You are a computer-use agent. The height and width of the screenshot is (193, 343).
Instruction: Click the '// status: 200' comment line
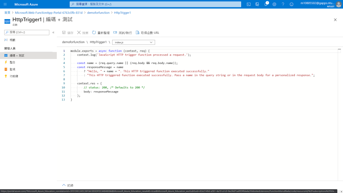114,87
